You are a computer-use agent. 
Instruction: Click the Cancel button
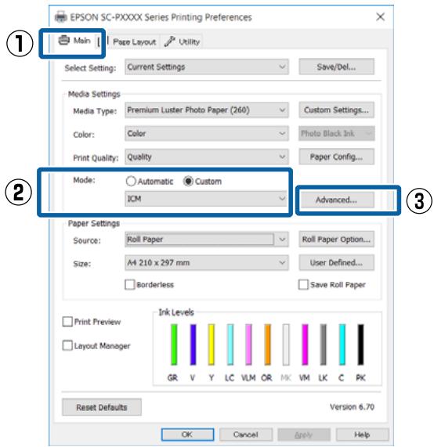[246, 434]
